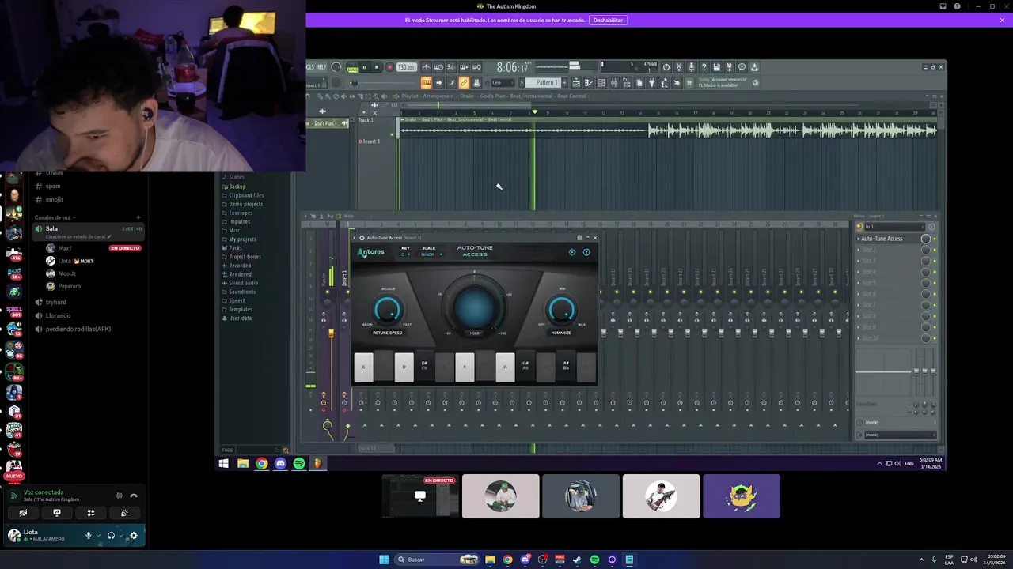Toggle the A#/Bb key in Auto-Tune

pos(566,367)
